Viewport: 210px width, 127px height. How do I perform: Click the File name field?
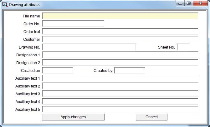120,16
